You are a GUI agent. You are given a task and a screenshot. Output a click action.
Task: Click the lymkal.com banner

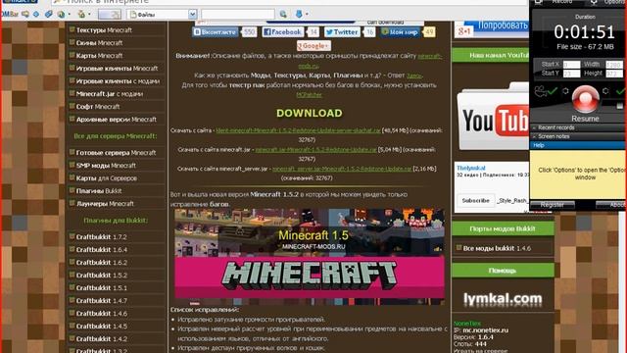click(503, 298)
